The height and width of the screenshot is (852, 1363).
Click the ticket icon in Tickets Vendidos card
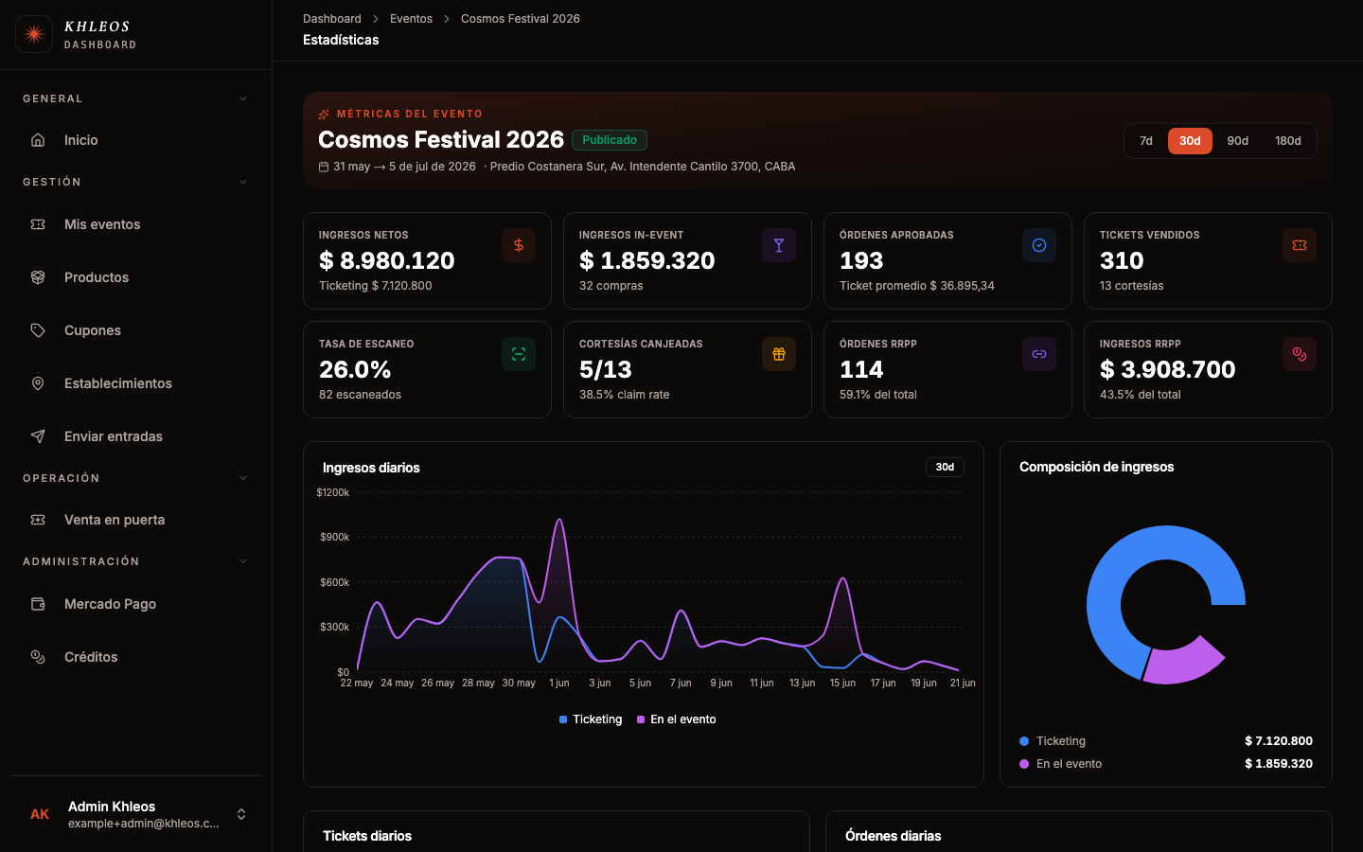1300,245
